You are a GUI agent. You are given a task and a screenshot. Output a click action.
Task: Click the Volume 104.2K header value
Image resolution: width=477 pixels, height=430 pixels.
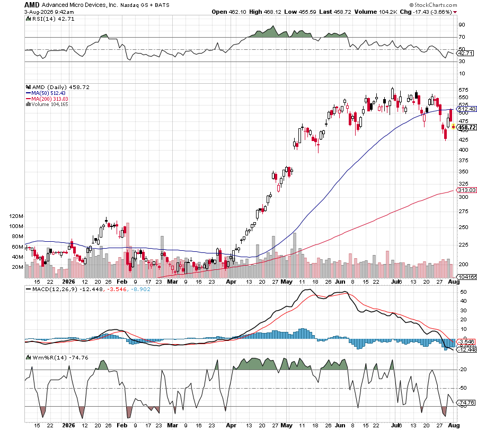(376, 12)
